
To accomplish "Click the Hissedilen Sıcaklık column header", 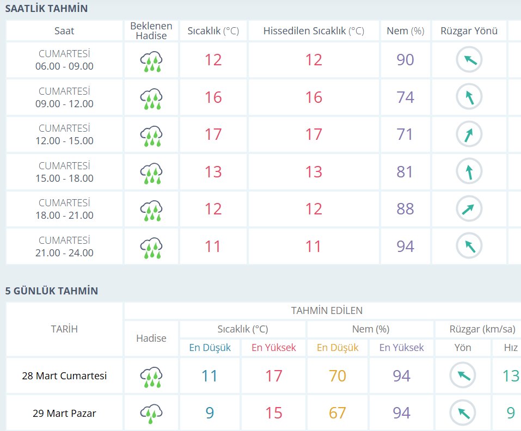I will click(314, 31).
